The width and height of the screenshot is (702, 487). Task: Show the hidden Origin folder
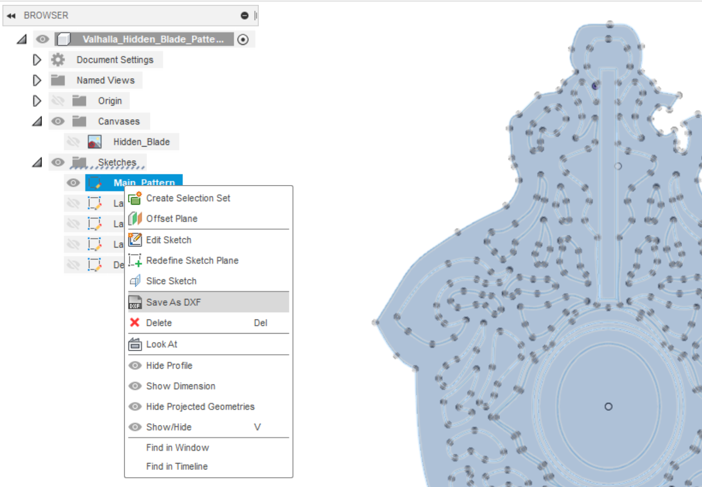(58, 101)
